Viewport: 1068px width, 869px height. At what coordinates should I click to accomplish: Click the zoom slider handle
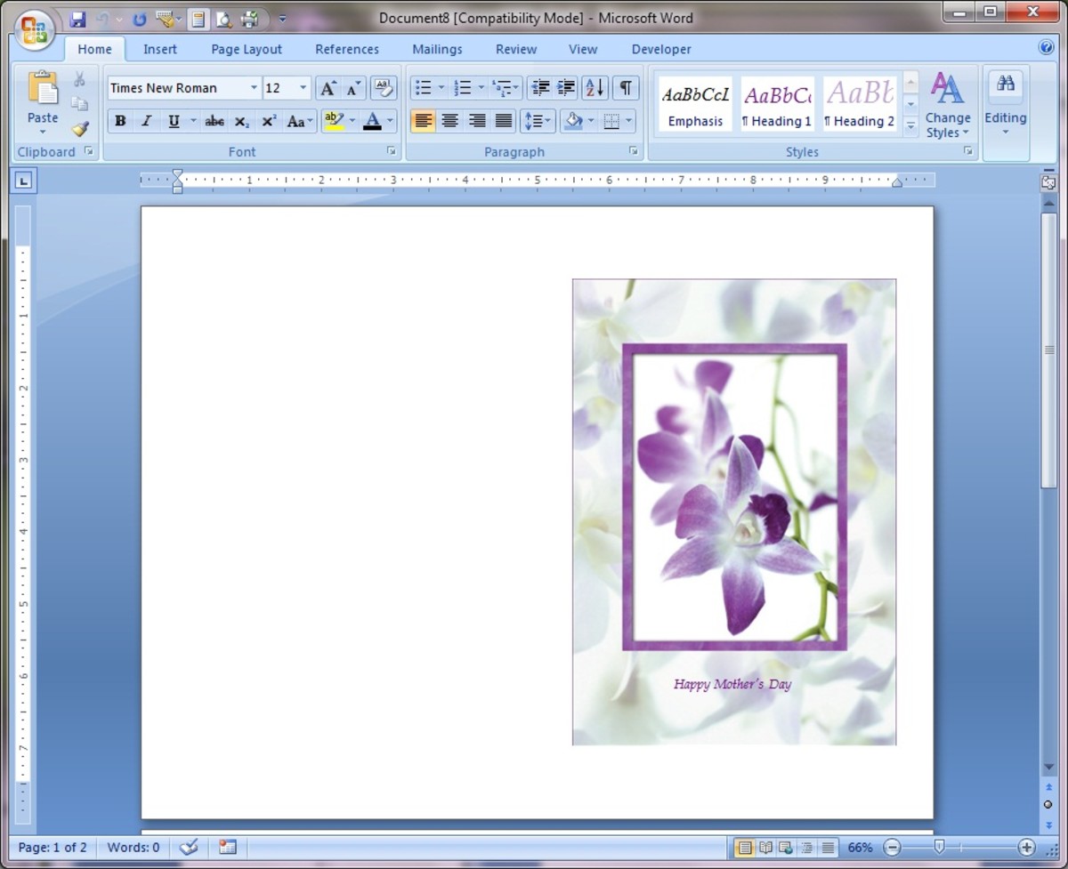click(938, 848)
